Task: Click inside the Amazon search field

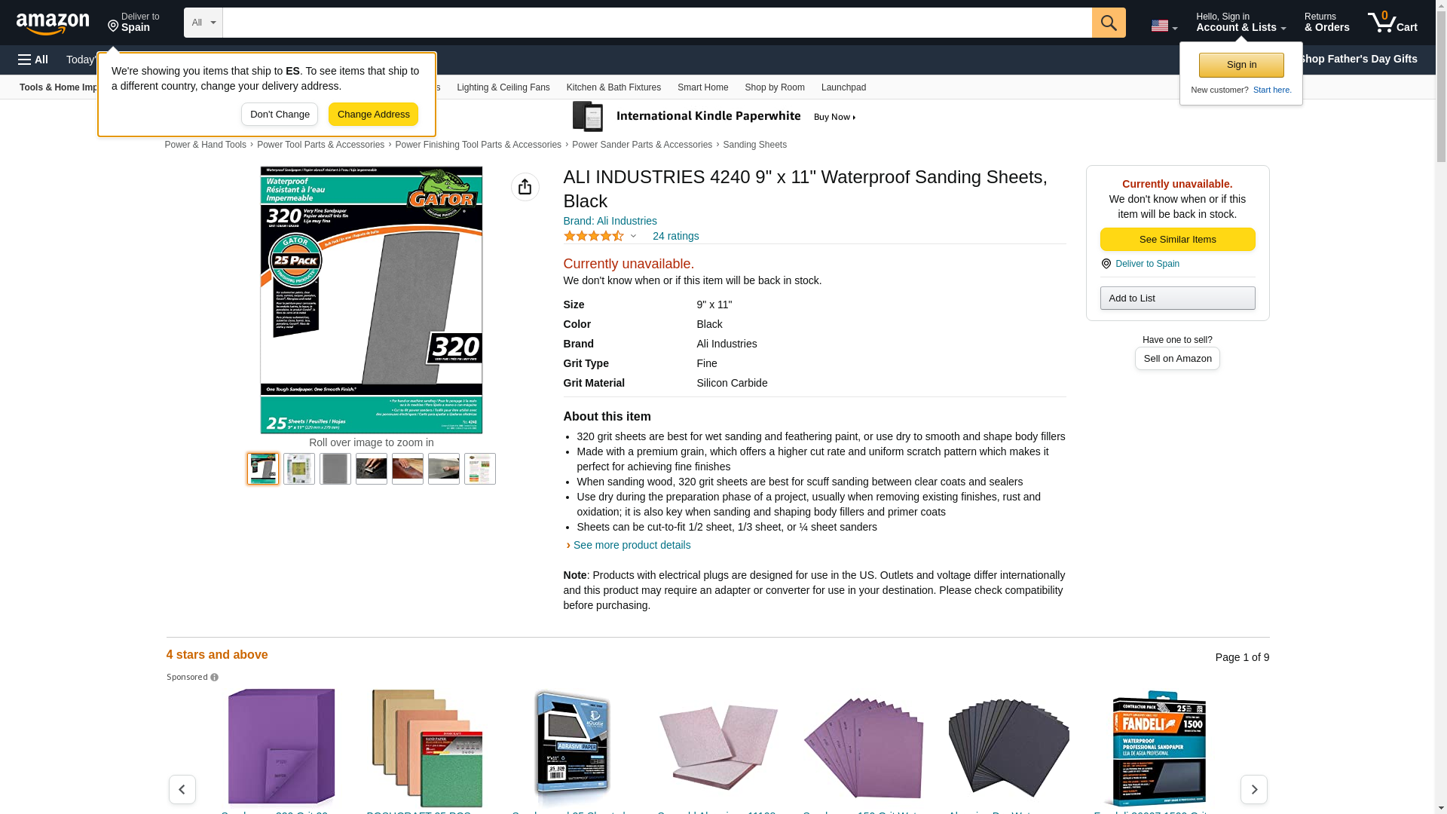Action: [x=656, y=23]
